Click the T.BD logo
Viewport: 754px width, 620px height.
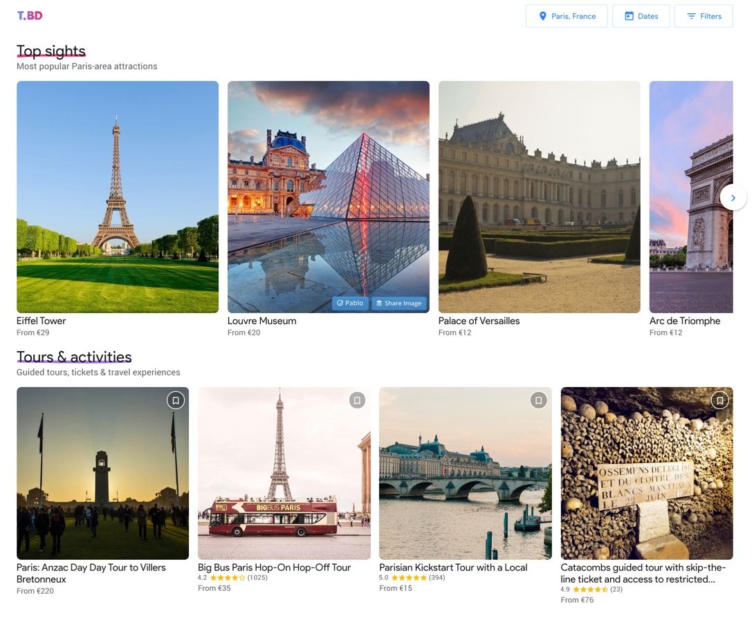(30, 15)
